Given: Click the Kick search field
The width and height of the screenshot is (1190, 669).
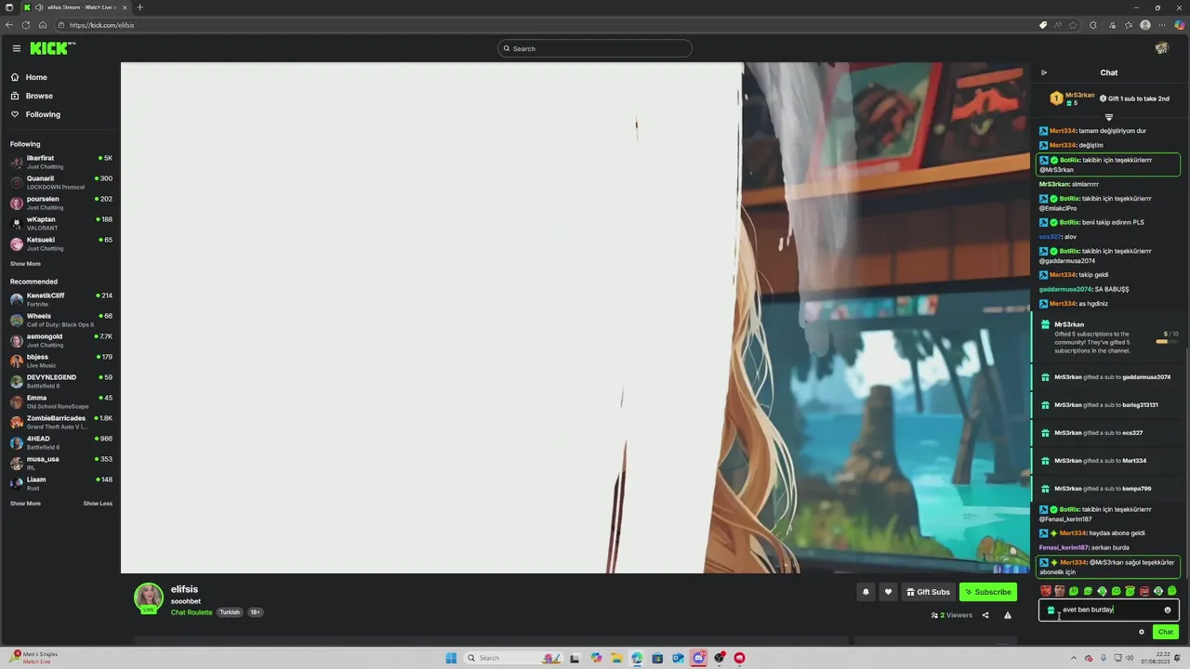Looking at the screenshot, I should pyautogui.click(x=595, y=48).
